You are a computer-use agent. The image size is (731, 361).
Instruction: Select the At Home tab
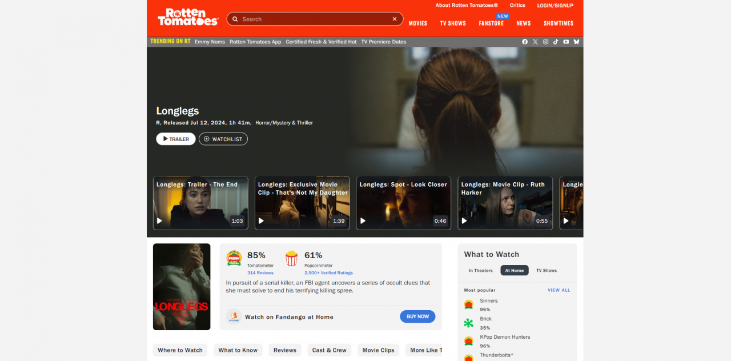(x=515, y=270)
